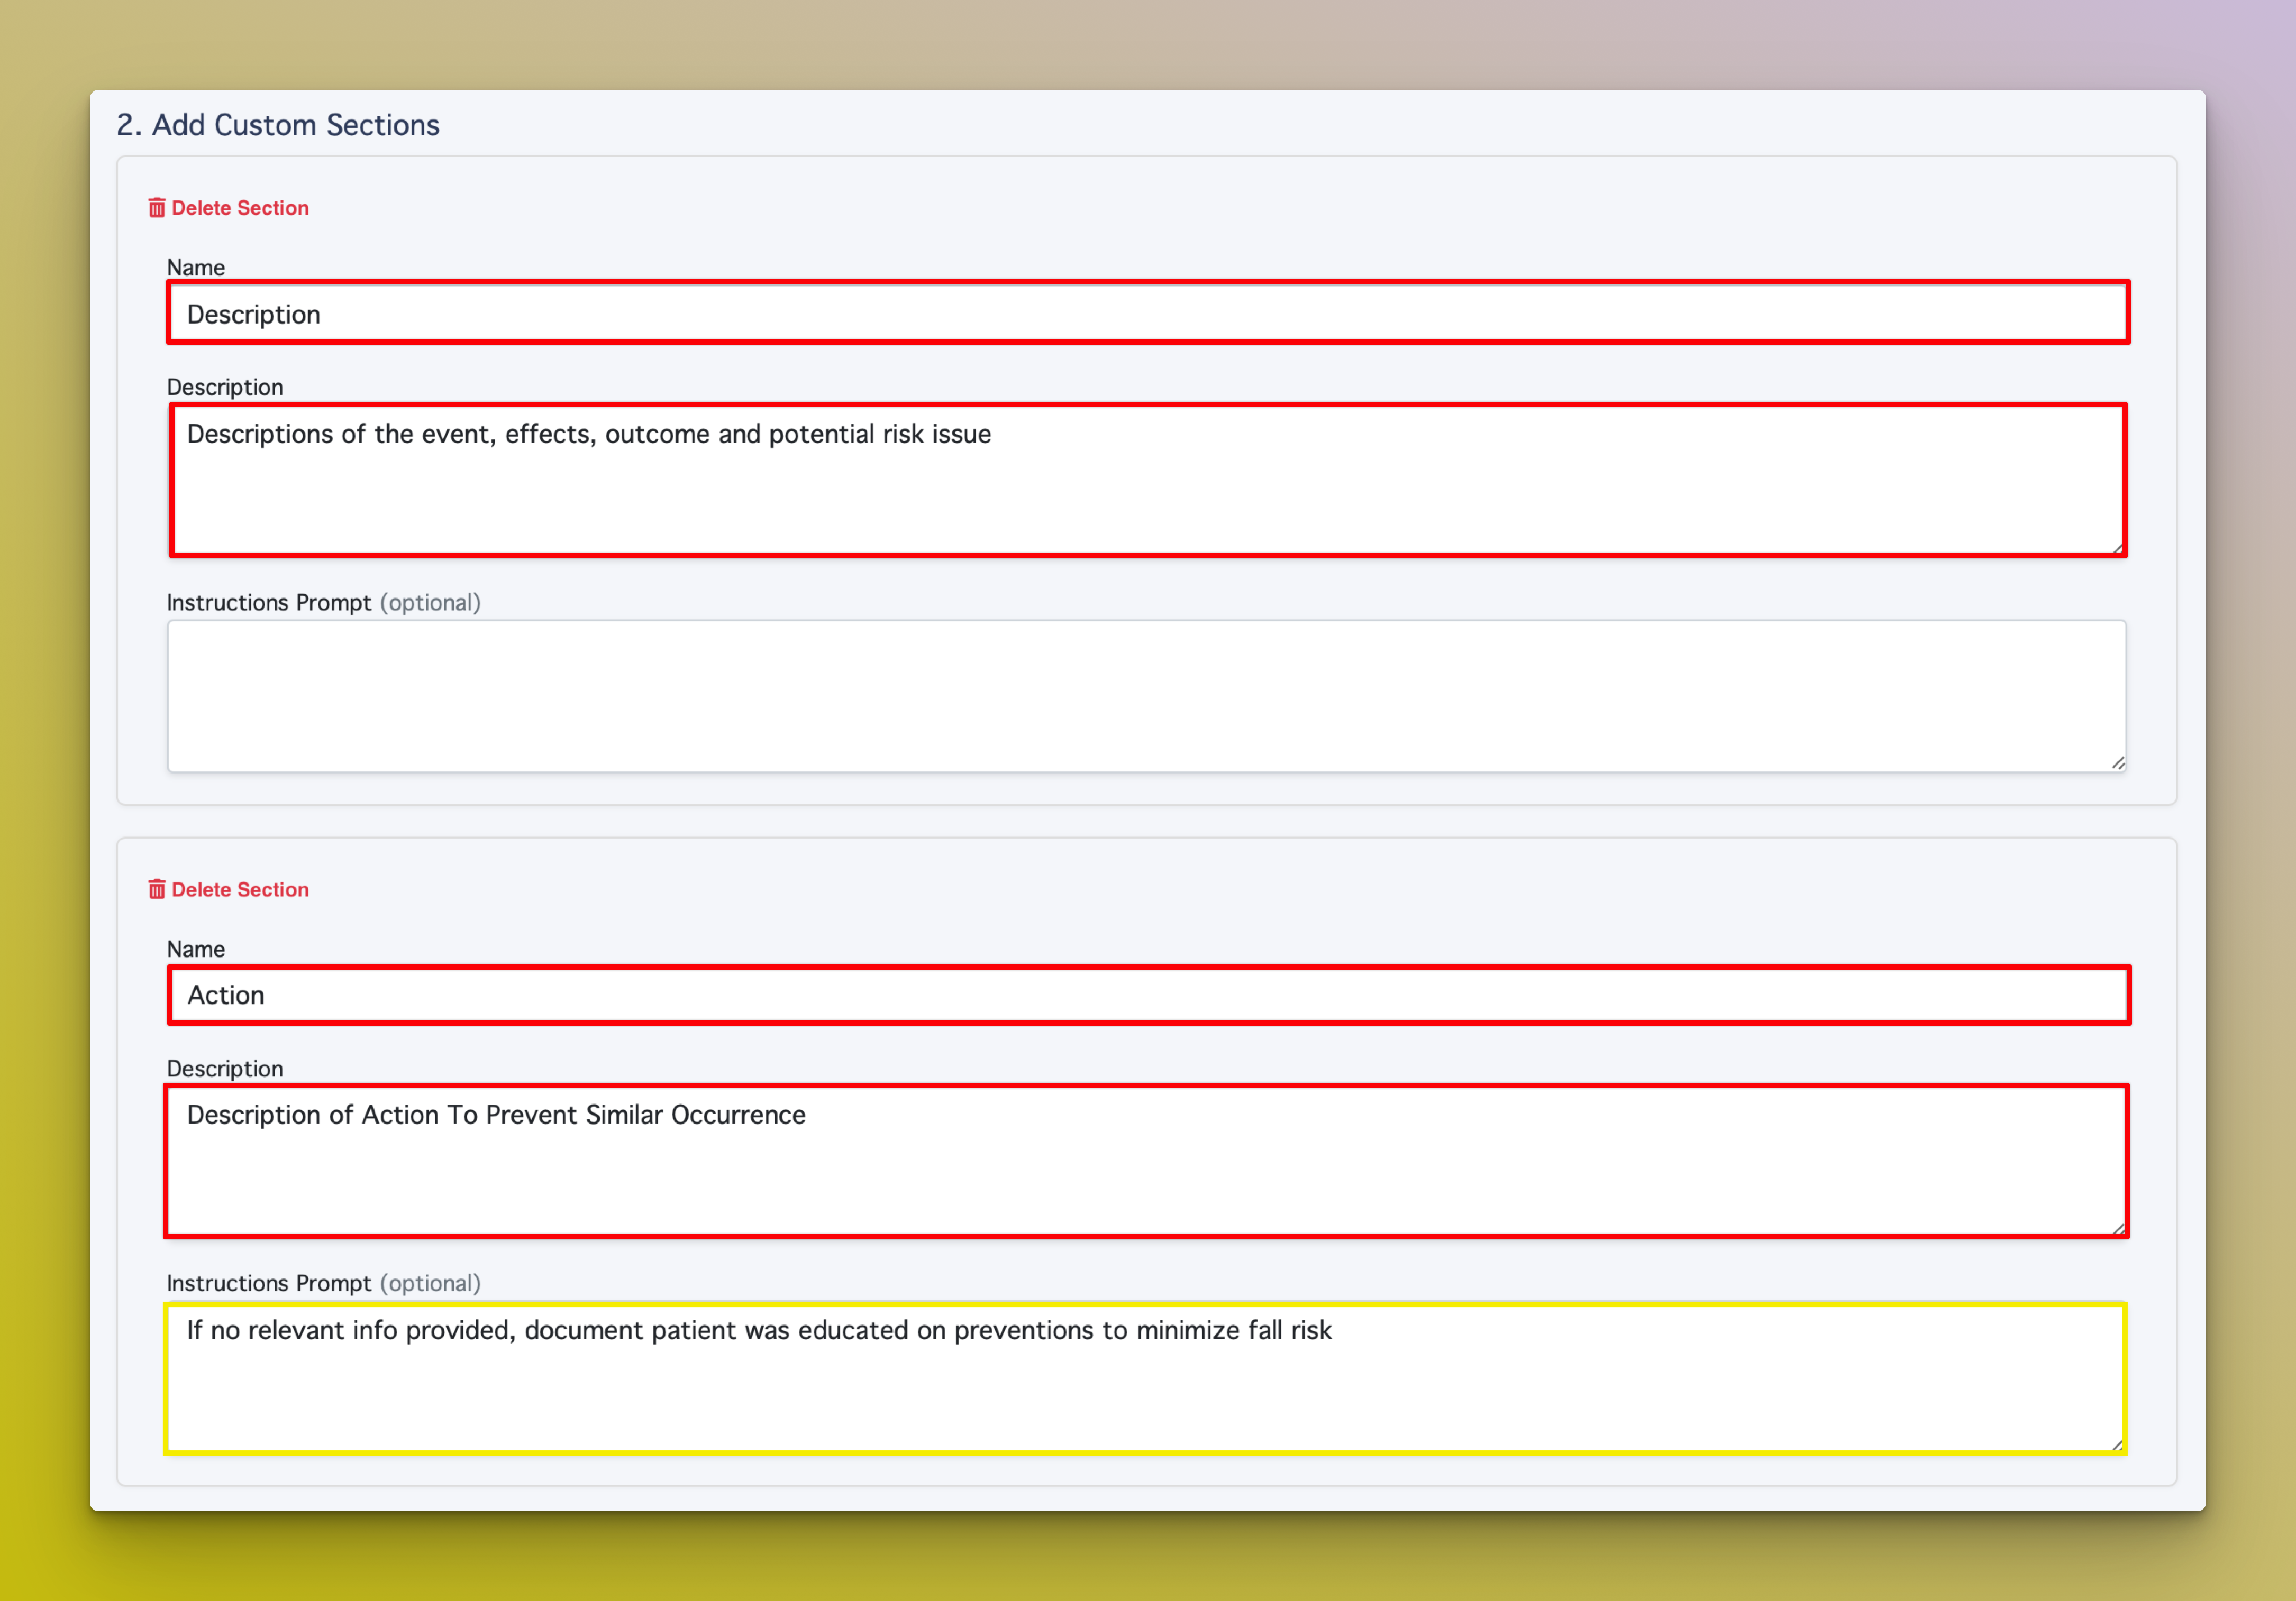
Task: Focus the Name field containing 'Description'
Action: pyautogui.click(x=1148, y=314)
